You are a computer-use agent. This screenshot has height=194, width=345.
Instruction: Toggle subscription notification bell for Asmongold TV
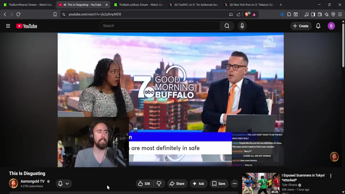click(x=60, y=183)
